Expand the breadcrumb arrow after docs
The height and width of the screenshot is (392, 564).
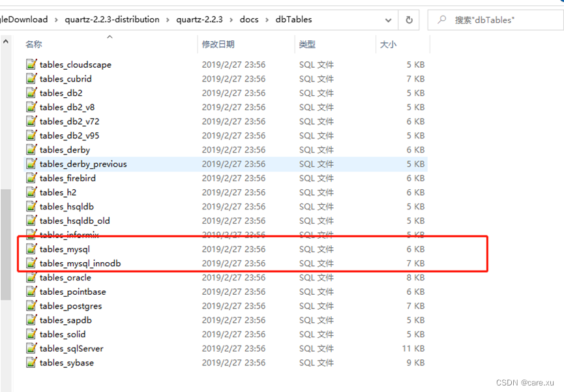pyautogui.click(x=267, y=20)
